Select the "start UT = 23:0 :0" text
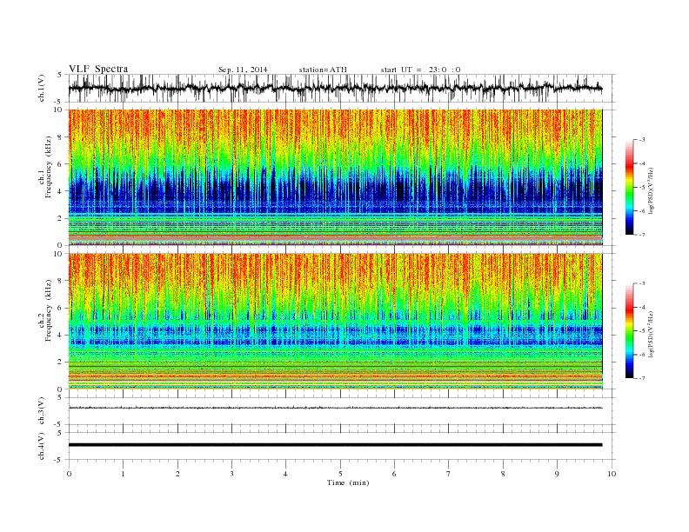 [x=420, y=70]
